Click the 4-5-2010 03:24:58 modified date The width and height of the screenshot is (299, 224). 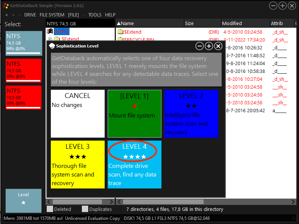pos(243,32)
